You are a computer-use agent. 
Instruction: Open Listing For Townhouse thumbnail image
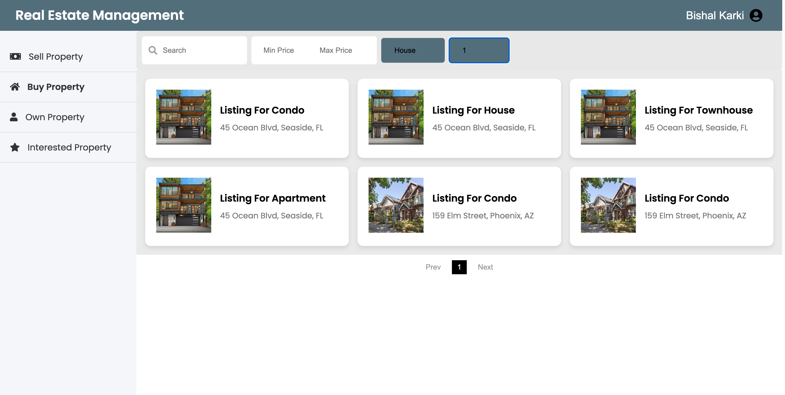(608, 117)
